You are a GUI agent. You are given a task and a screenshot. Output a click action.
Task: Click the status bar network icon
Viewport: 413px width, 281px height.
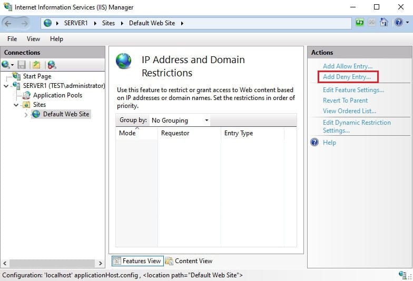pos(402,275)
